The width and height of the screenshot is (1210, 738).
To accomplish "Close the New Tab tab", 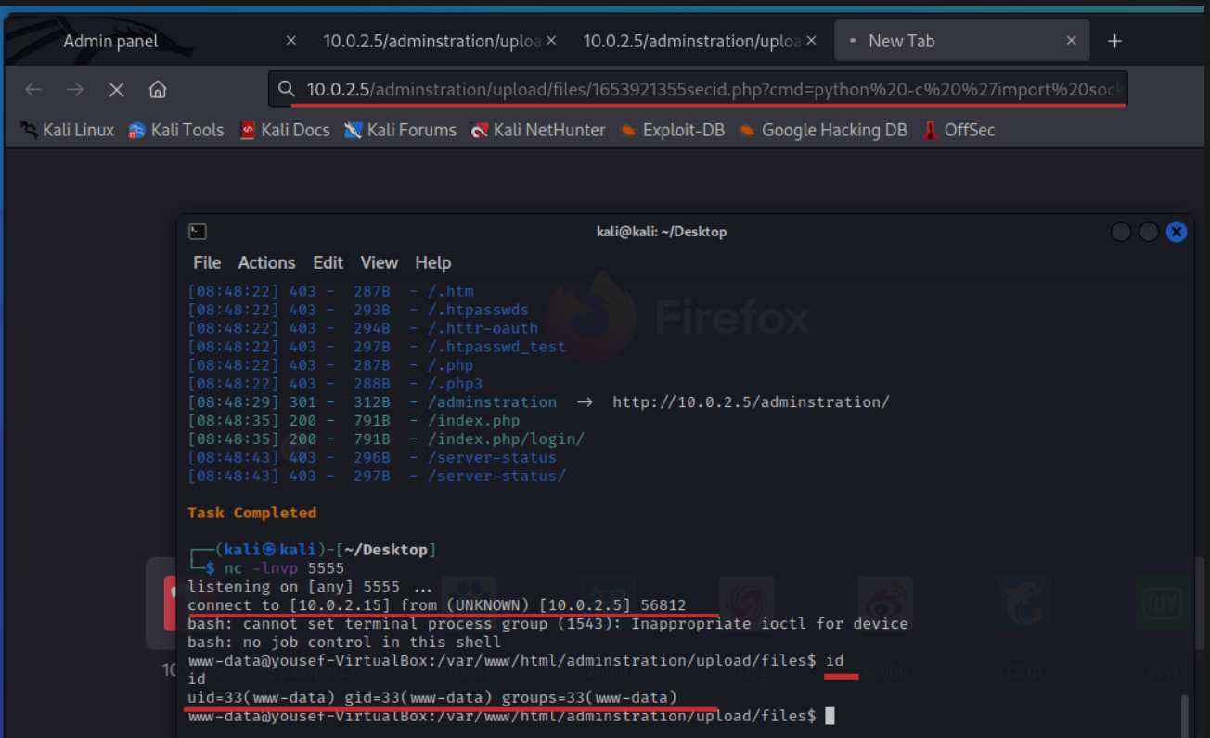I will point(1072,41).
